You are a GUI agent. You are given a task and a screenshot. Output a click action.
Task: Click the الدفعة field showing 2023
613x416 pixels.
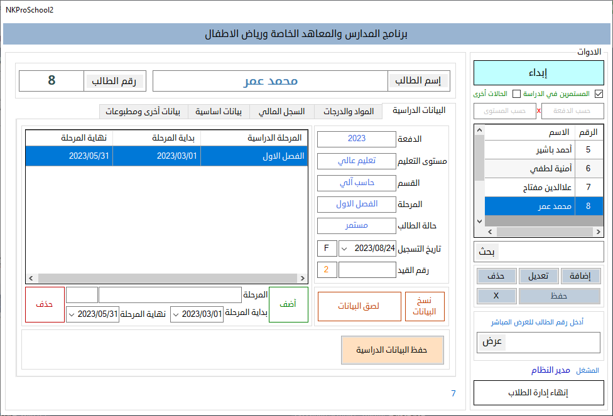(357, 139)
